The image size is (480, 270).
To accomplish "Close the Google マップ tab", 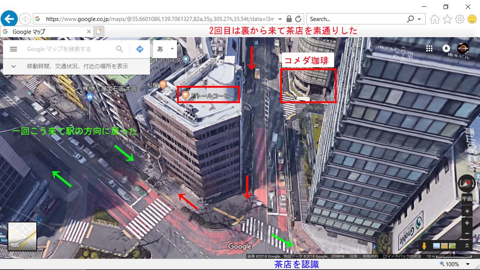I will pyautogui.click(x=89, y=32).
